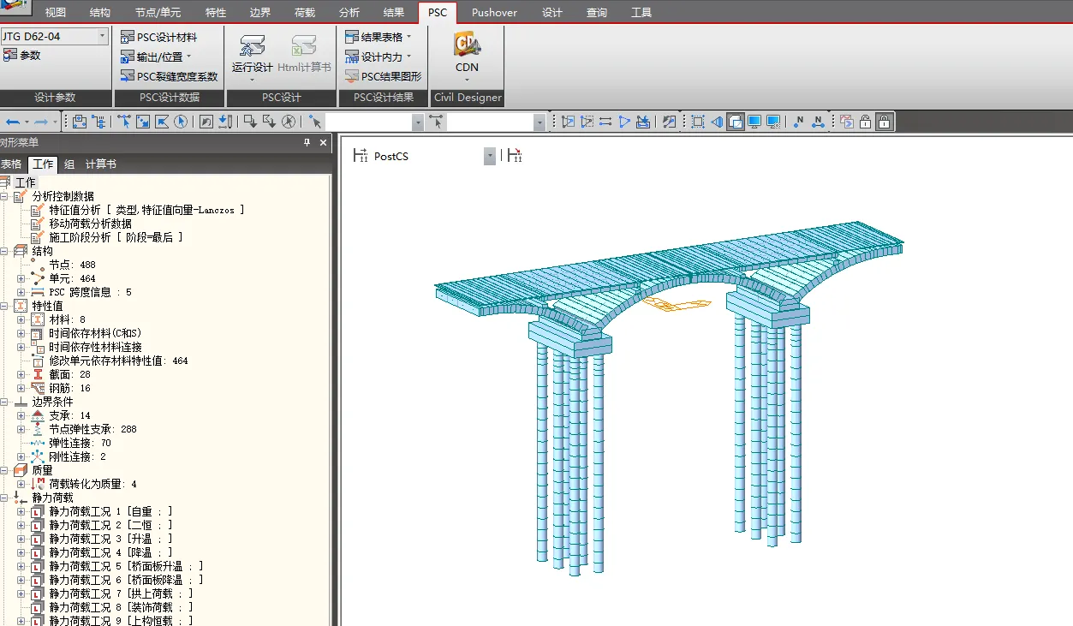
Task: Open the 视图 ribbon tab
Action: pos(56,13)
